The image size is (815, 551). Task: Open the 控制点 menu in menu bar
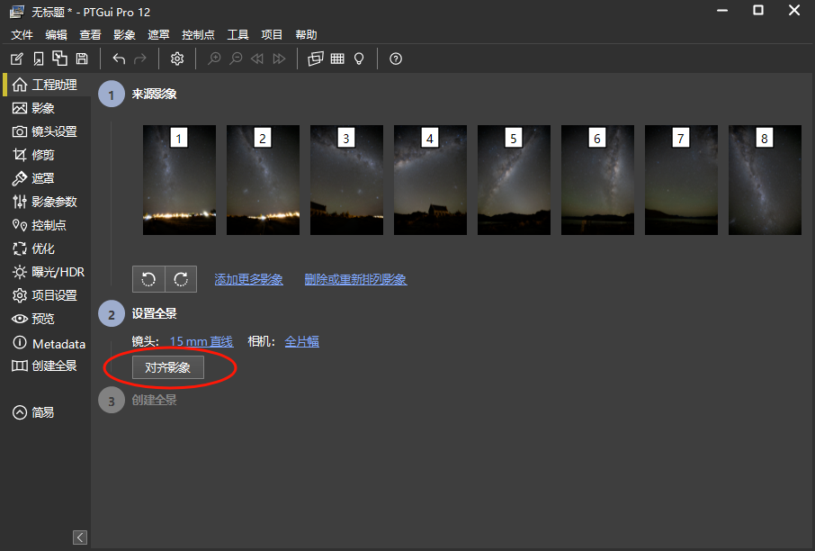point(198,35)
